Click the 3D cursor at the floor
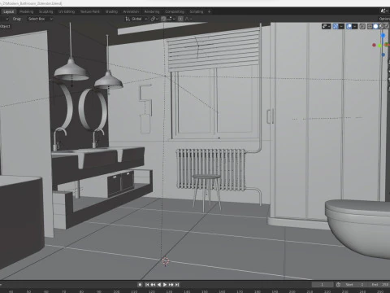 pos(166,261)
